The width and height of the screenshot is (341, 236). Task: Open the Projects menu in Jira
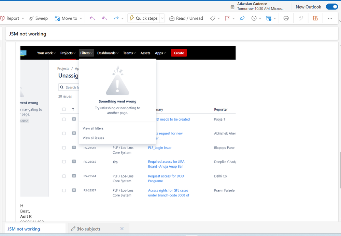(68, 53)
